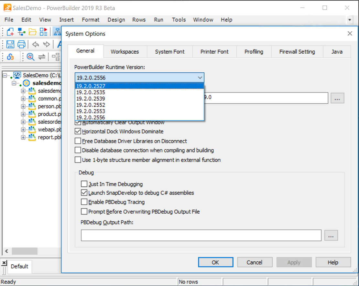Choose runtime version 19.2.0.2553 from list

[x=139, y=111]
